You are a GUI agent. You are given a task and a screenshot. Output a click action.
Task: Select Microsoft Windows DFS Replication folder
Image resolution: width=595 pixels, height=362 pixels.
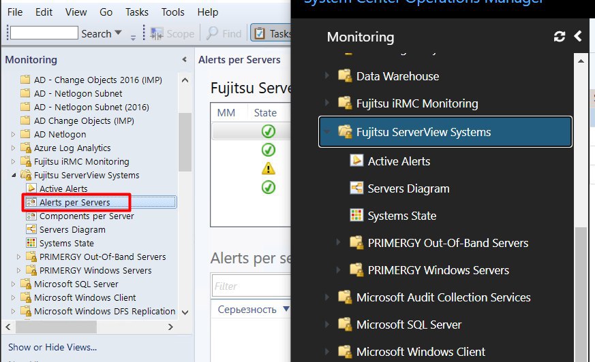pyautogui.click(x=98, y=311)
